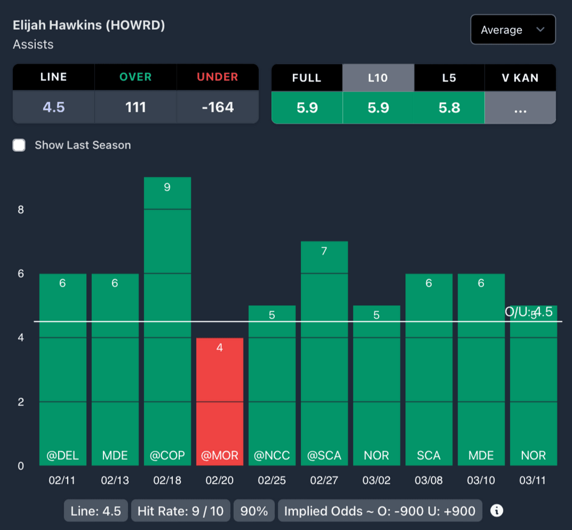Click the Implied Odds chip
Viewport: 572px width, 530px height.
tap(380, 510)
